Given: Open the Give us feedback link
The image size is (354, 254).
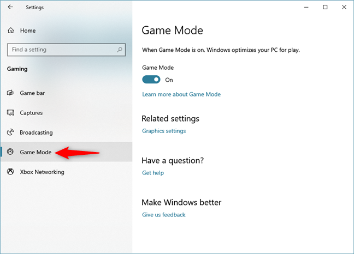Looking at the screenshot, I should (x=164, y=215).
